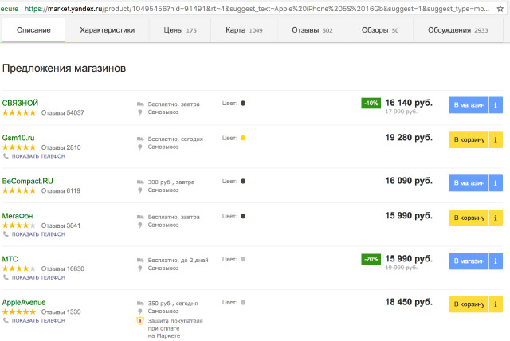Click the phone icon under МегаФон
This screenshot has width=510, height=341.
click(x=6, y=234)
